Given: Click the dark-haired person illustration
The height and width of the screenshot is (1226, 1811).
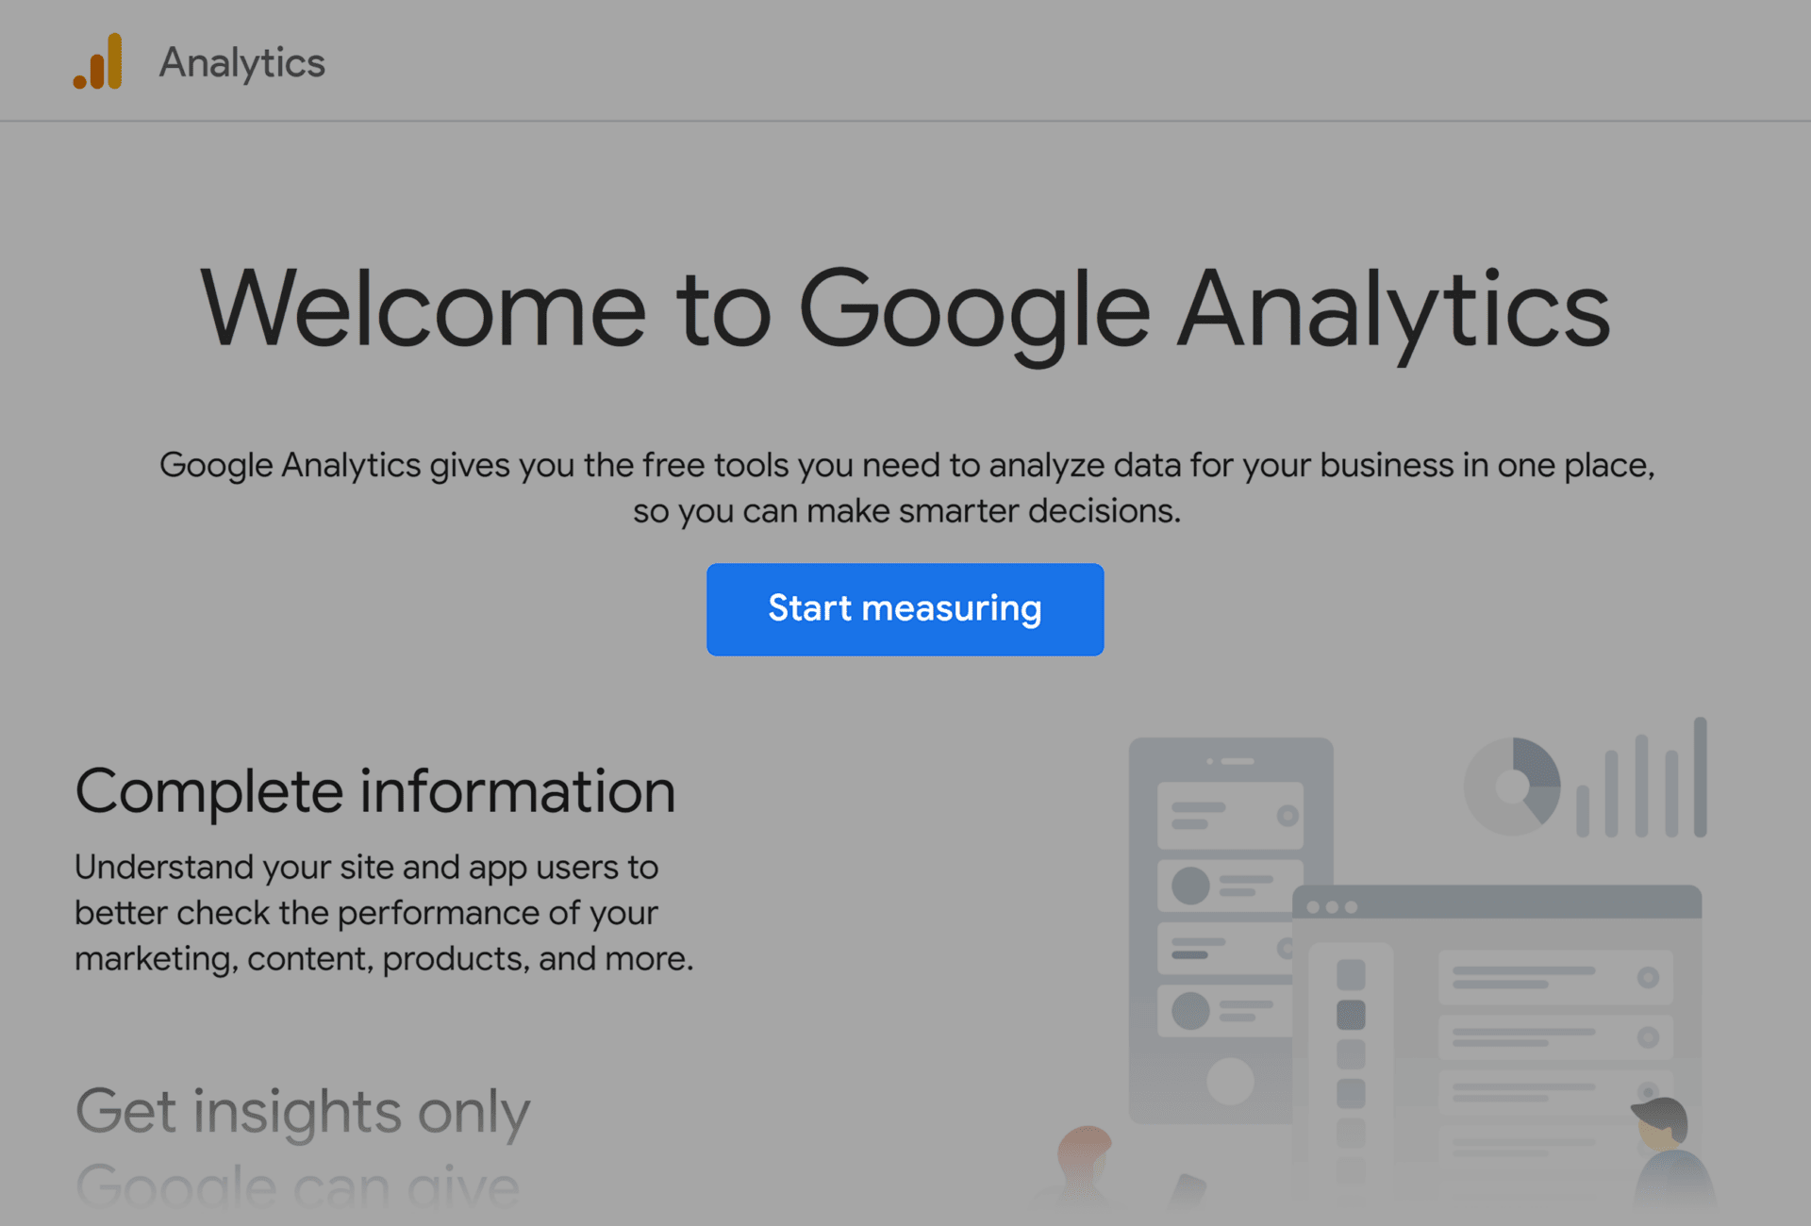Looking at the screenshot, I should (1668, 1155).
